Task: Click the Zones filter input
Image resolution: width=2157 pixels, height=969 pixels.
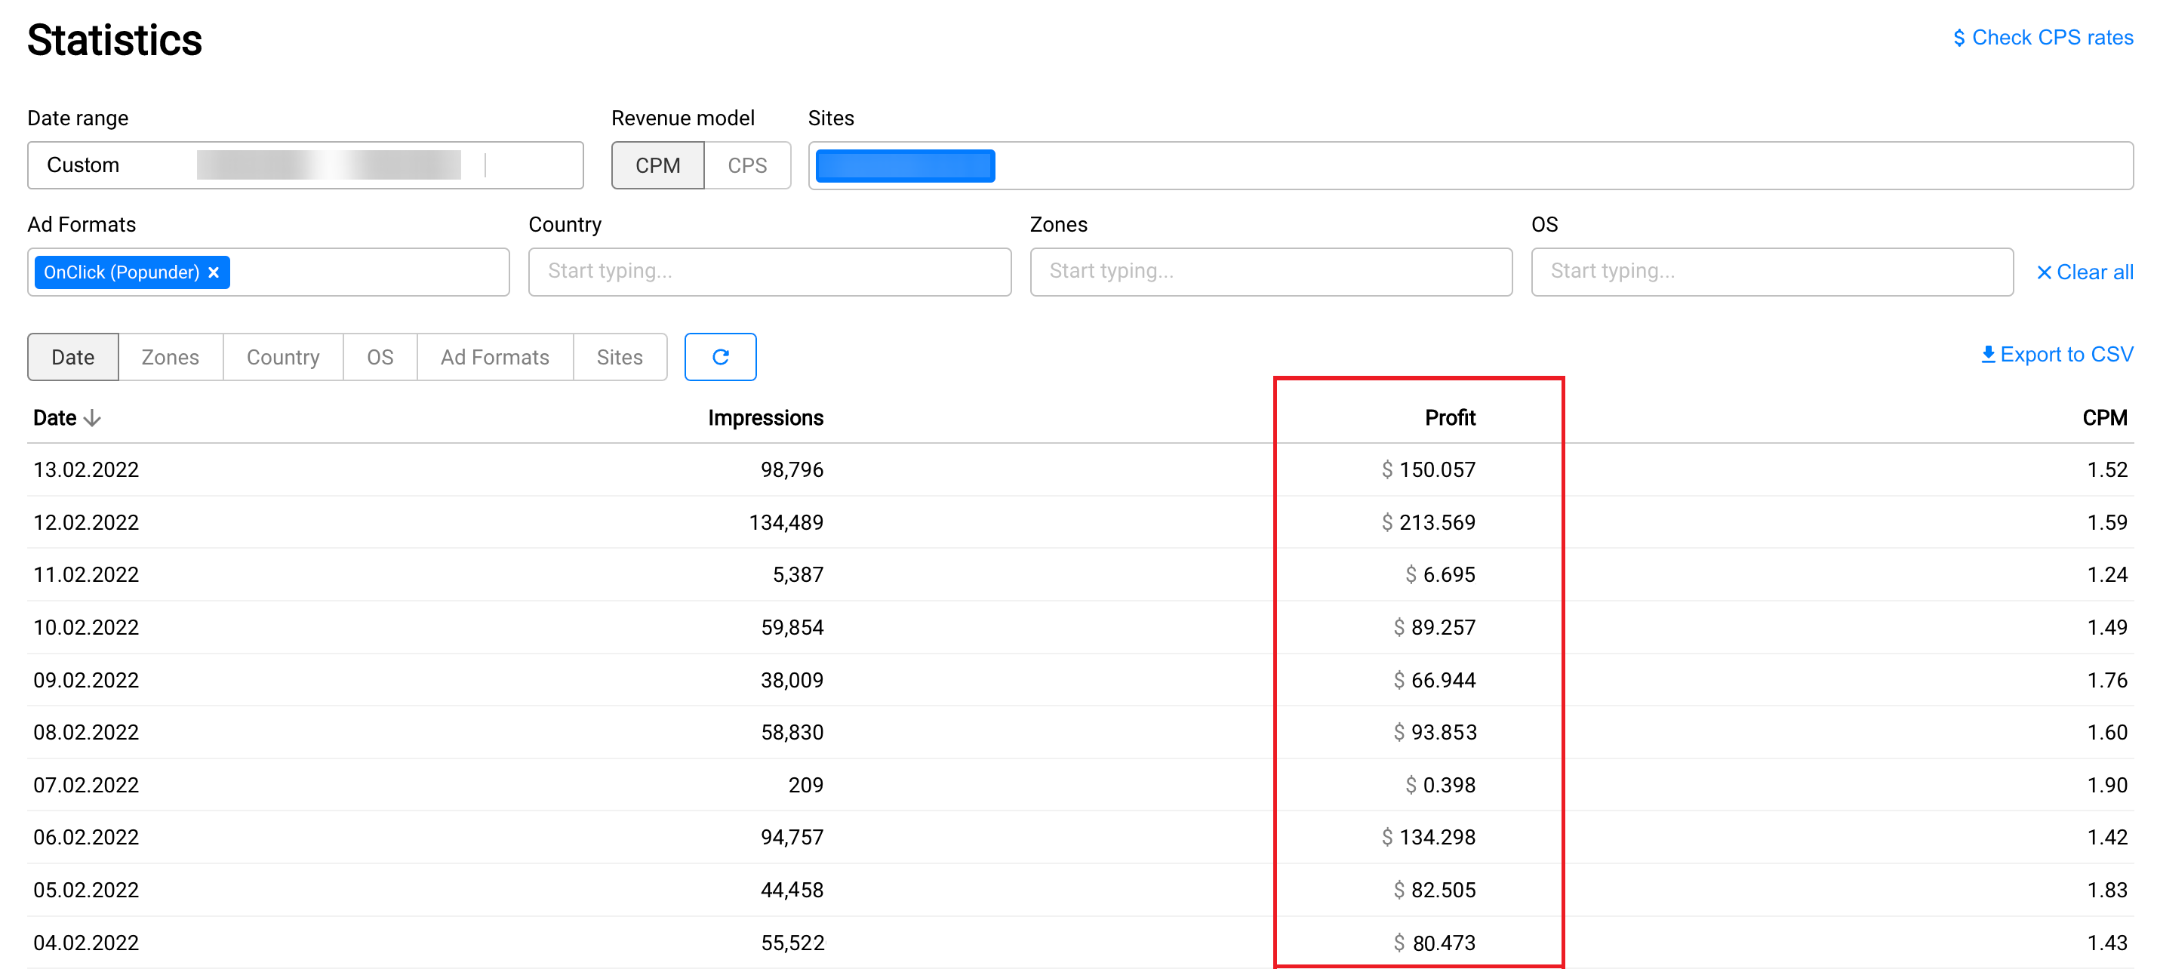Action: point(1269,272)
